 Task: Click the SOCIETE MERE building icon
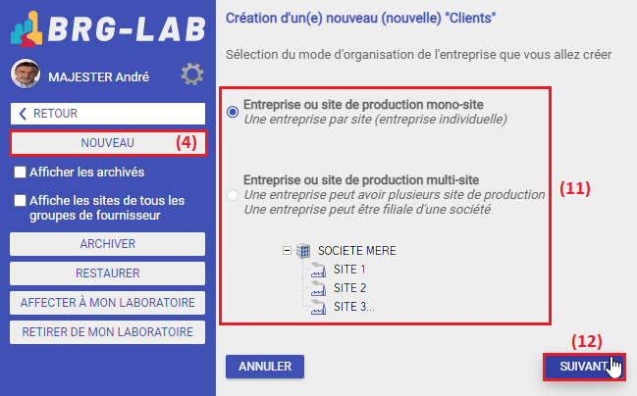pyautogui.click(x=303, y=251)
